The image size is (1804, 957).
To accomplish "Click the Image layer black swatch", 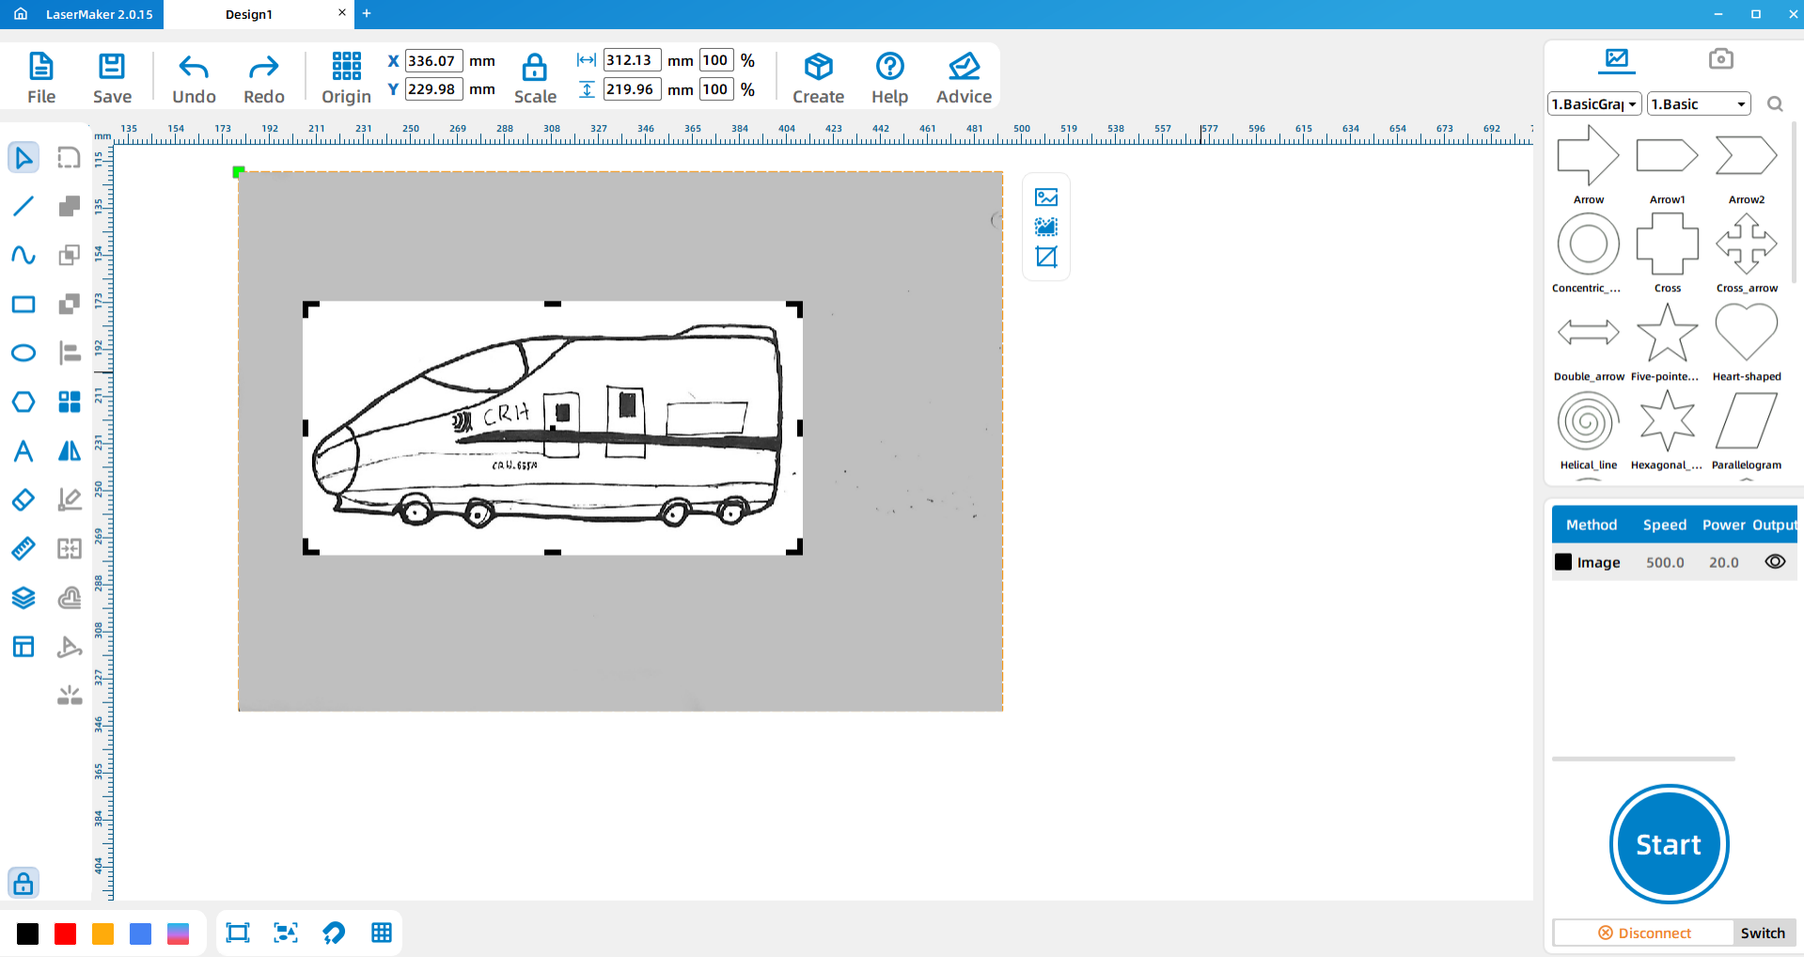I will coord(1563,562).
